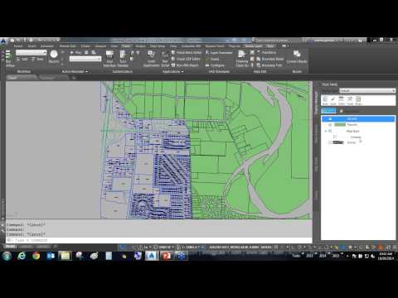Screen dimensions: 398x298
Task: Click the new drawing plus tab
Action: tap(74, 78)
